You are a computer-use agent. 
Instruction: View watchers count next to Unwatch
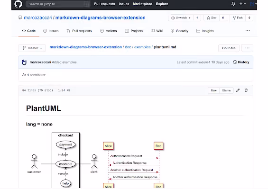click(x=197, y=18)
